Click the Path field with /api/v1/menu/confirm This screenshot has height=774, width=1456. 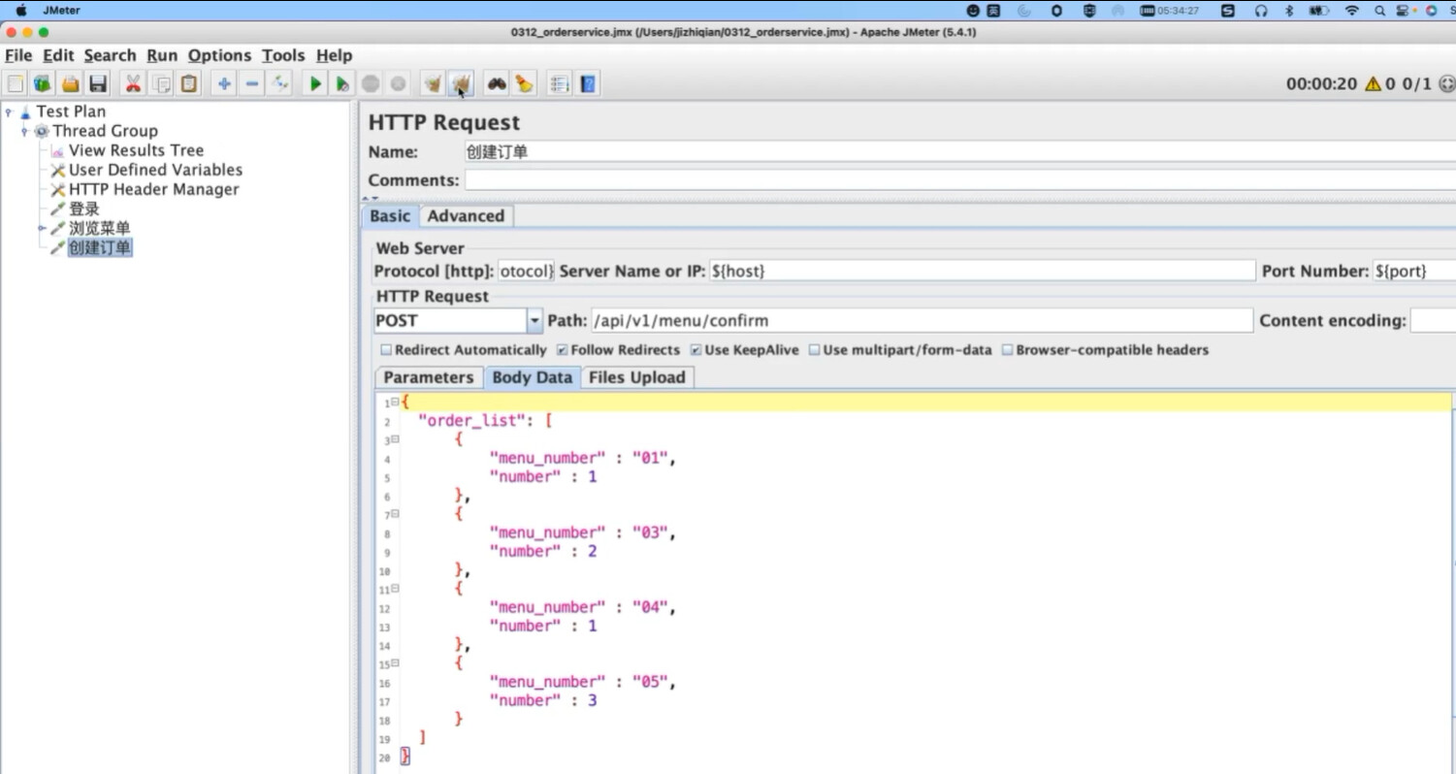pyautogui.click(x=922, y=321)
